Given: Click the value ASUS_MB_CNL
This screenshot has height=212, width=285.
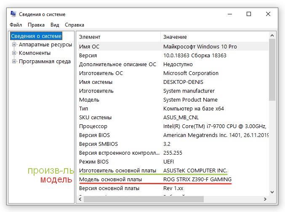Looking at the screenshot, I should pyautogui.click(x=181, y=117).
